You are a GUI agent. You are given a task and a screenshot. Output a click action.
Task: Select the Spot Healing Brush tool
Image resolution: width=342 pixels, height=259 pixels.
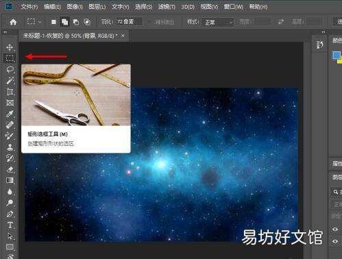pos(10,125)
